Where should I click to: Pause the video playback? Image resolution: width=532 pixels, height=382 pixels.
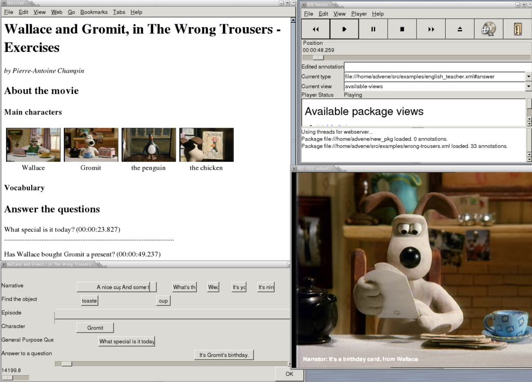373,29
